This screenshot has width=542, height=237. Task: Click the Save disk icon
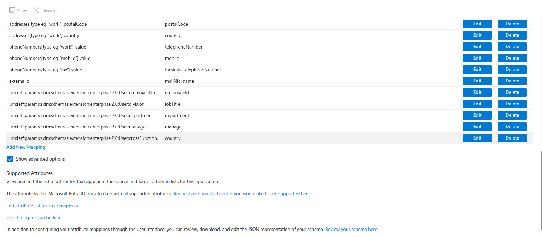tap(12, 11)
